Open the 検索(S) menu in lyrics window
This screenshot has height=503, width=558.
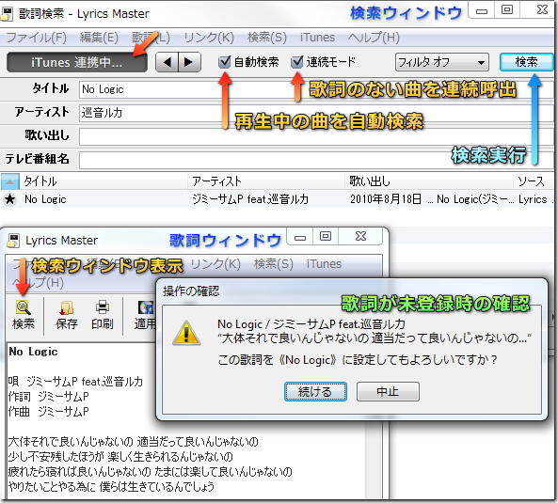click(x=274, y=264)
